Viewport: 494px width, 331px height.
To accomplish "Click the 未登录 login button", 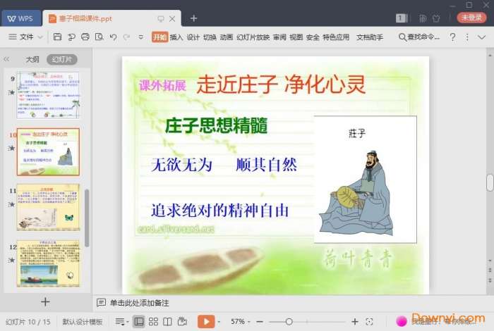I will (471, 18).
